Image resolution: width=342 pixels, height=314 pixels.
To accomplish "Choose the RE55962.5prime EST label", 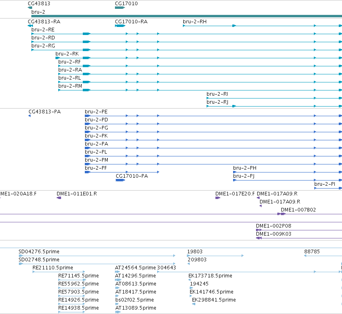I will pyautogui.click(x=78, y=284).
